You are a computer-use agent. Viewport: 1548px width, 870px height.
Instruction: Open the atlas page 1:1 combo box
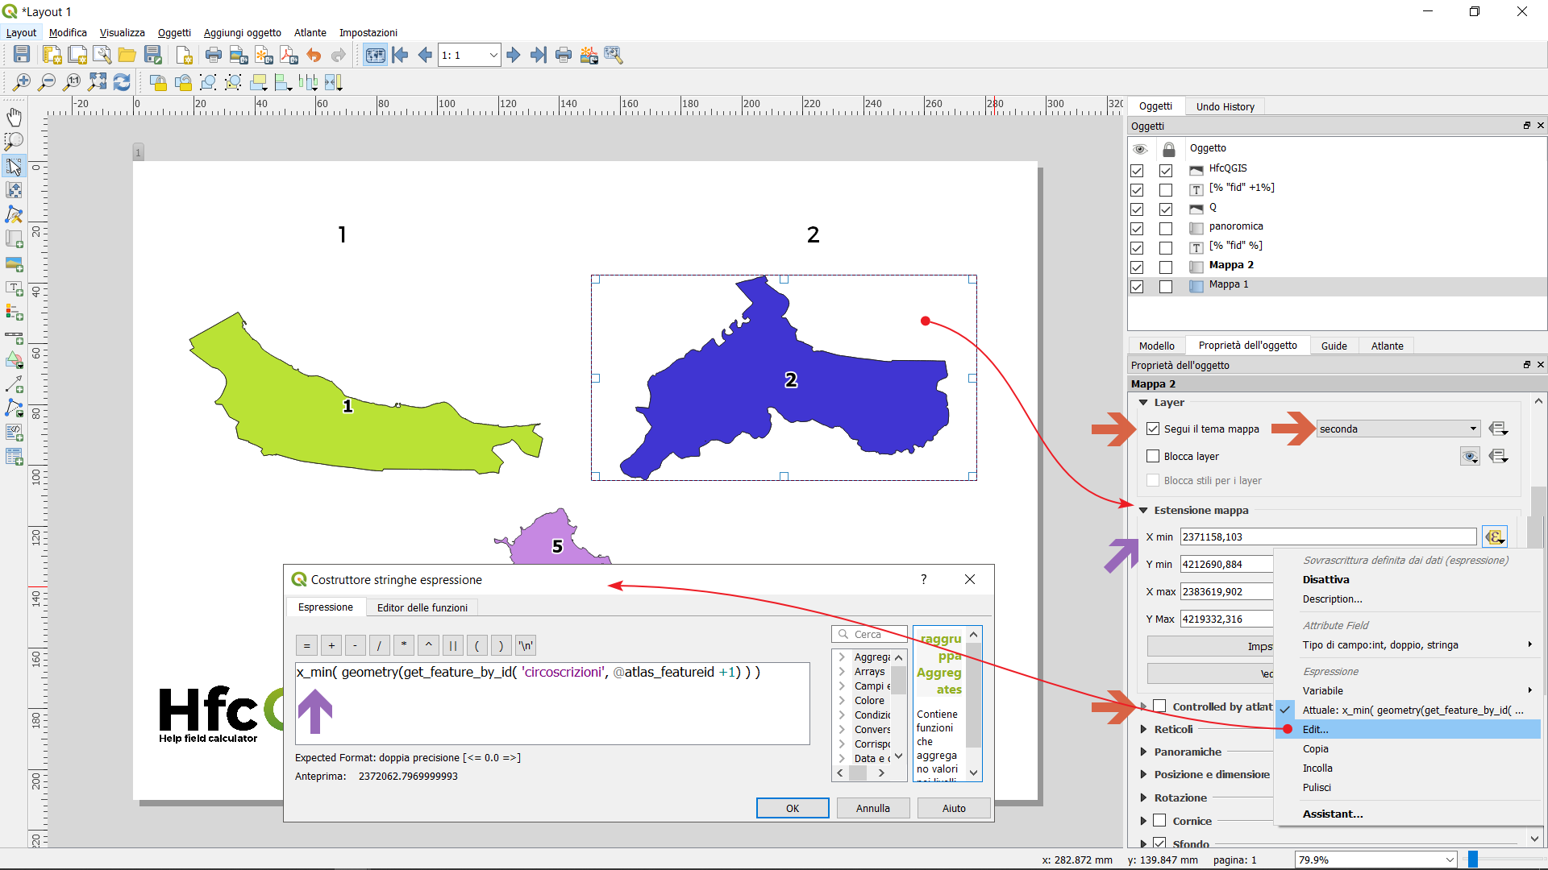pos(469,56)
